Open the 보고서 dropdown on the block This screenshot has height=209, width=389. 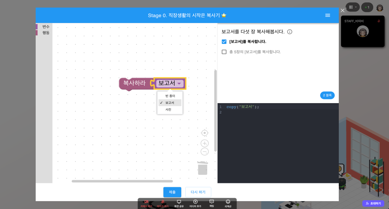coord(180,83)
